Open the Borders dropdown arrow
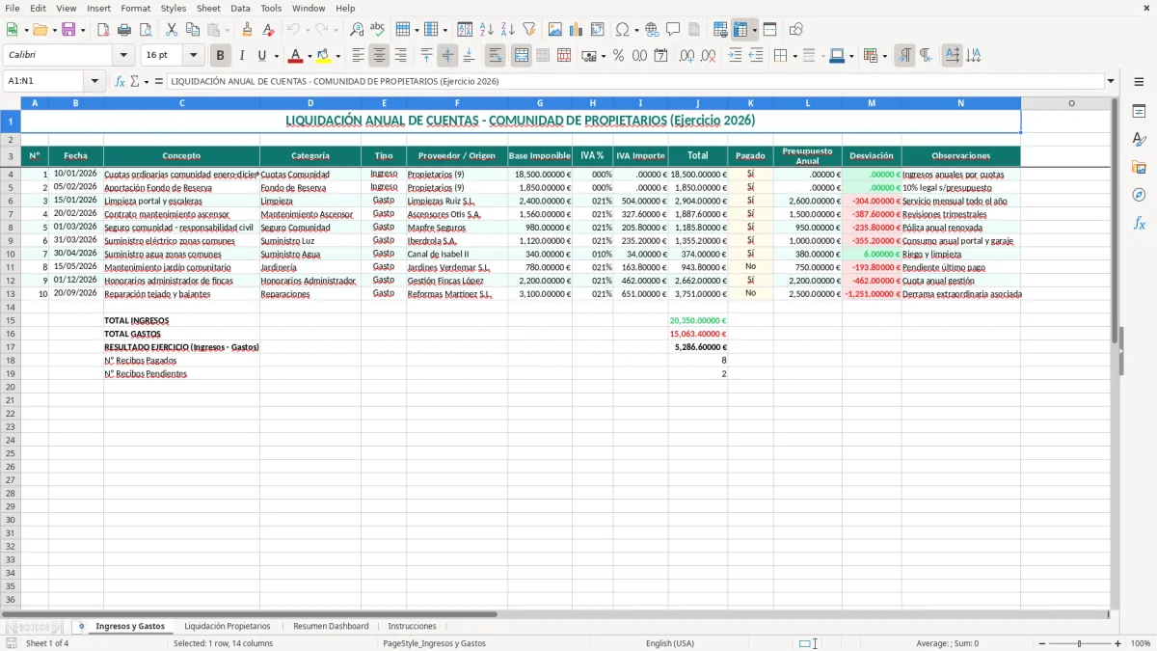This screenshot has width=1157, height=651. (796, 56)
